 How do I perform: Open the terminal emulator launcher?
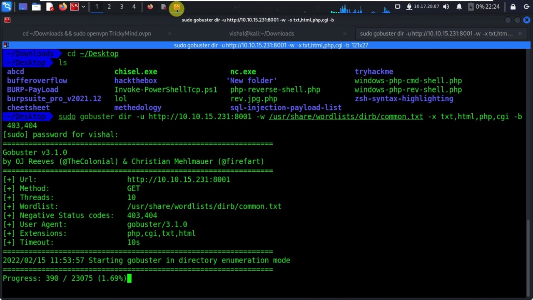pyautogui.click(x=75, y=7)
